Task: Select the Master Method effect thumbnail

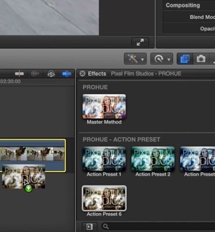Action: tap(104, 106)
